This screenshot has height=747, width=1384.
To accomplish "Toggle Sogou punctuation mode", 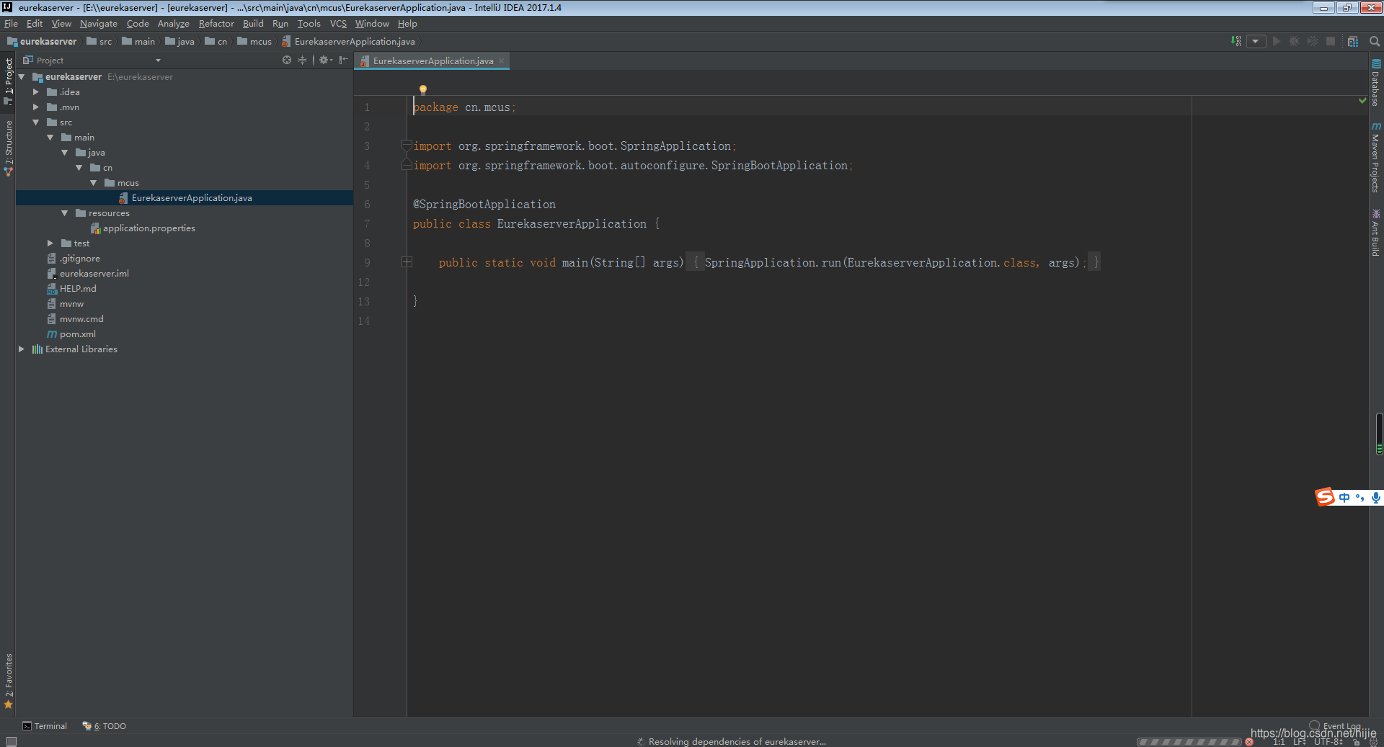I will (x=1360, y=497).
